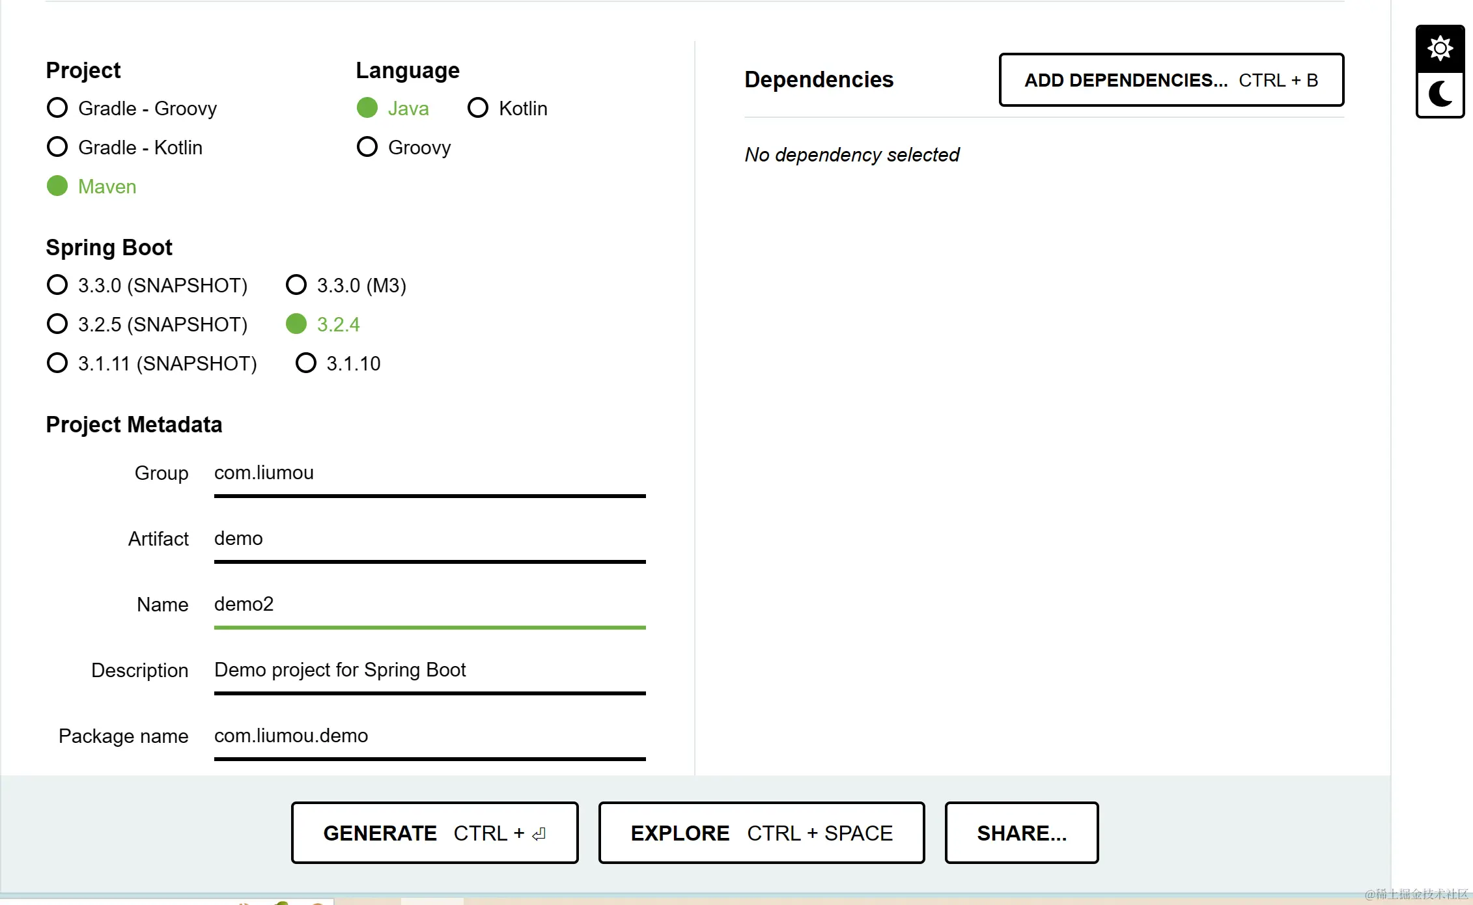Image resolution: width=1473 pixels, height=905 pixels.
Task: Click the Share button
Action: tap(1021, 833)
